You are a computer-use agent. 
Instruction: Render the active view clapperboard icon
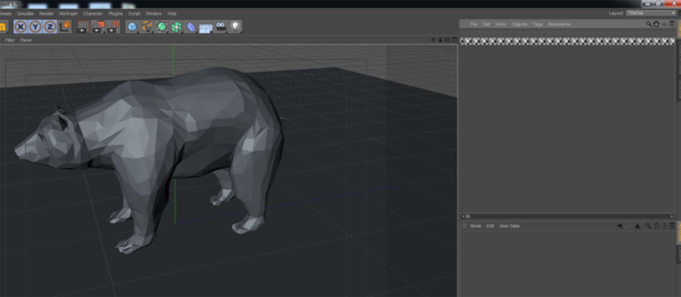(x=83, y=27)
